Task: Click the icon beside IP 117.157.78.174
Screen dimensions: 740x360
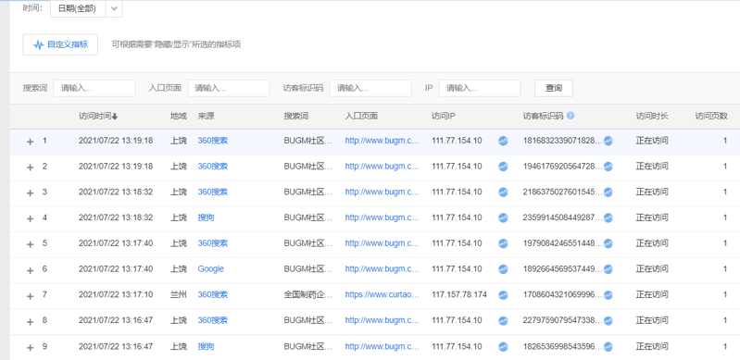Action: (x=503, y=295)
